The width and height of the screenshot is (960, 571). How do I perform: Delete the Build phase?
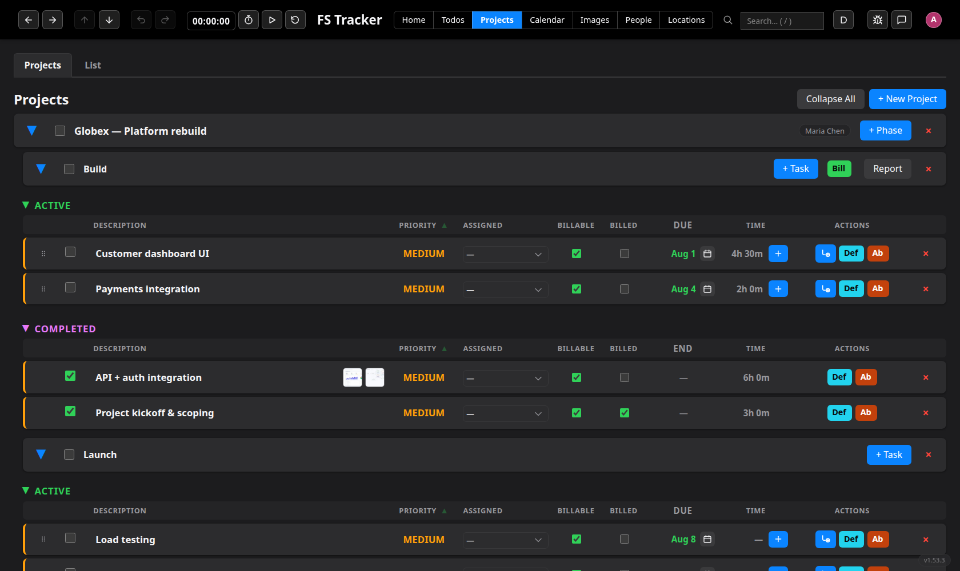(x=929, y=169)
